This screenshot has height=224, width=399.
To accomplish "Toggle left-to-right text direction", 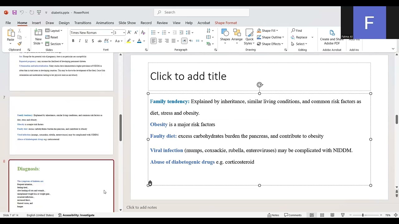I will [184, 41].
